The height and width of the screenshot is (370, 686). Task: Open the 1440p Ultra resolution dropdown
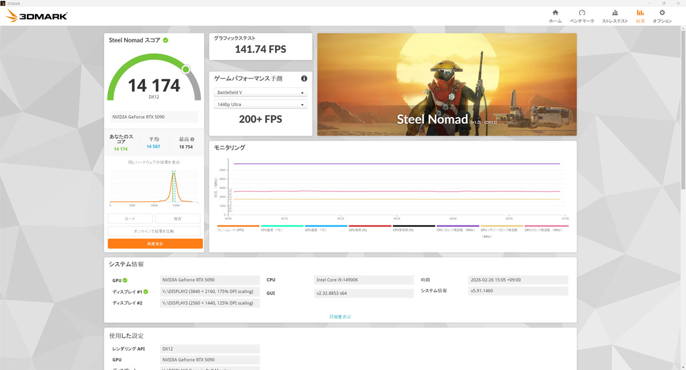click(x=261, y=104)
